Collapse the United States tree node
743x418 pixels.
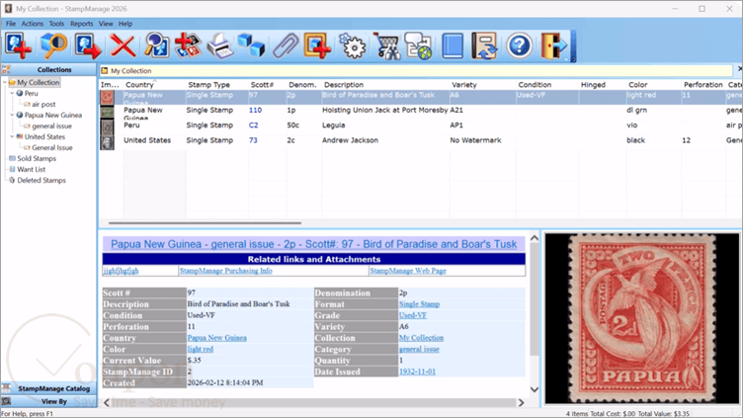click(x=12, y=137)
